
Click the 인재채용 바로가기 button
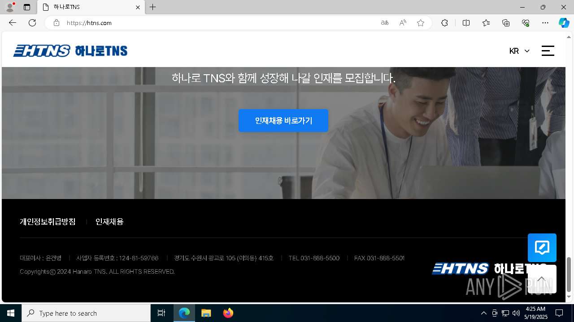pos(283,120)
